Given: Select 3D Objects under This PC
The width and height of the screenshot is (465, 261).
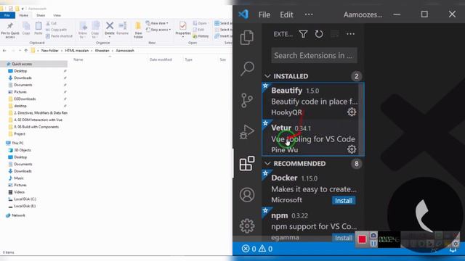Looking at the screenshot, I should (x=23, y=150).
